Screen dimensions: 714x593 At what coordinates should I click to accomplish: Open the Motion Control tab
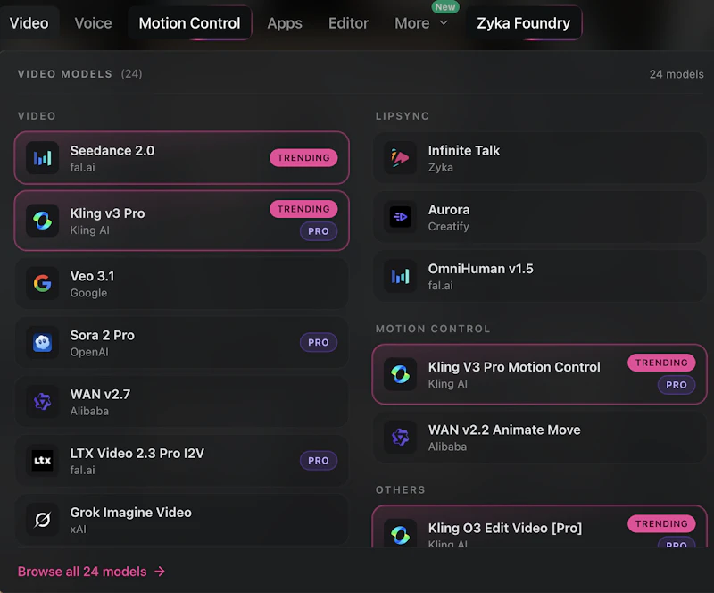tap(189, 23)
